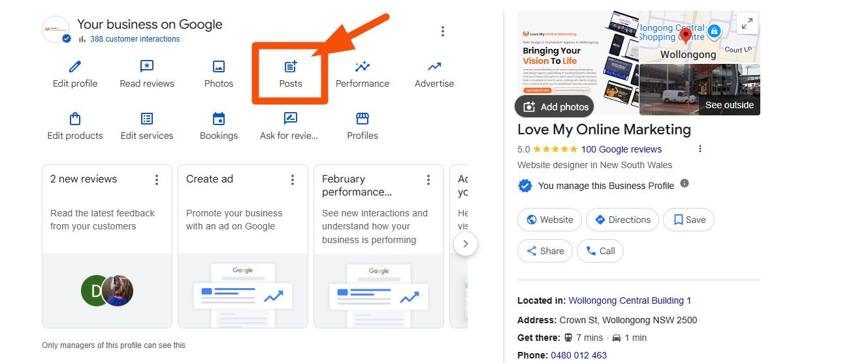Click the verified badge next to manage text
855x363 pixels.
pyautogui.click(x=524, y=186)
